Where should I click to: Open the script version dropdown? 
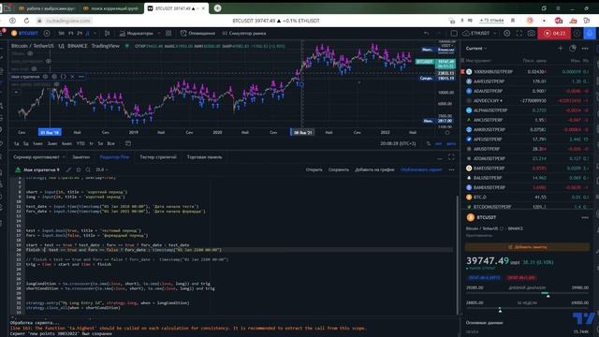[x=102, y=169]
